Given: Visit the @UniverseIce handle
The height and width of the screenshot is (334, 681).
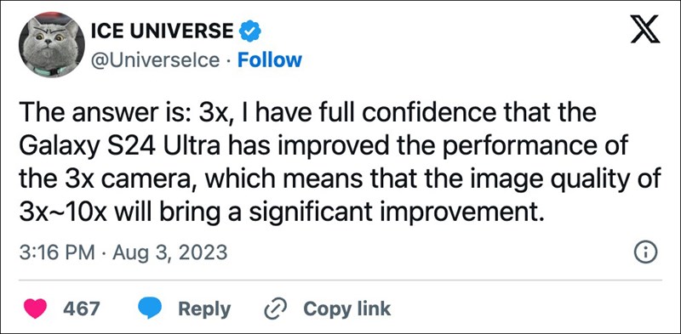Looking at the screenshot, I should 155,59.
